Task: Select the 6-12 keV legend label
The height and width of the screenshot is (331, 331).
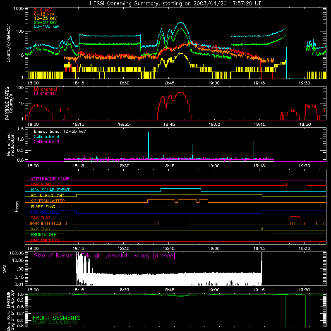Action: pyautogui.click(x=44, y=14)
